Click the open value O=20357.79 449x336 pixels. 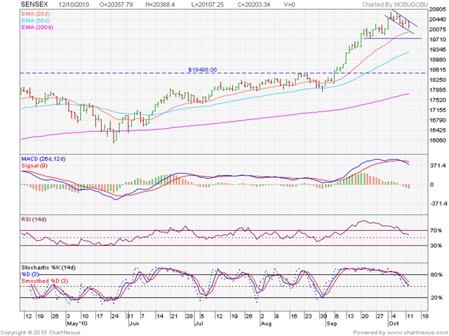tap(116, 5)
